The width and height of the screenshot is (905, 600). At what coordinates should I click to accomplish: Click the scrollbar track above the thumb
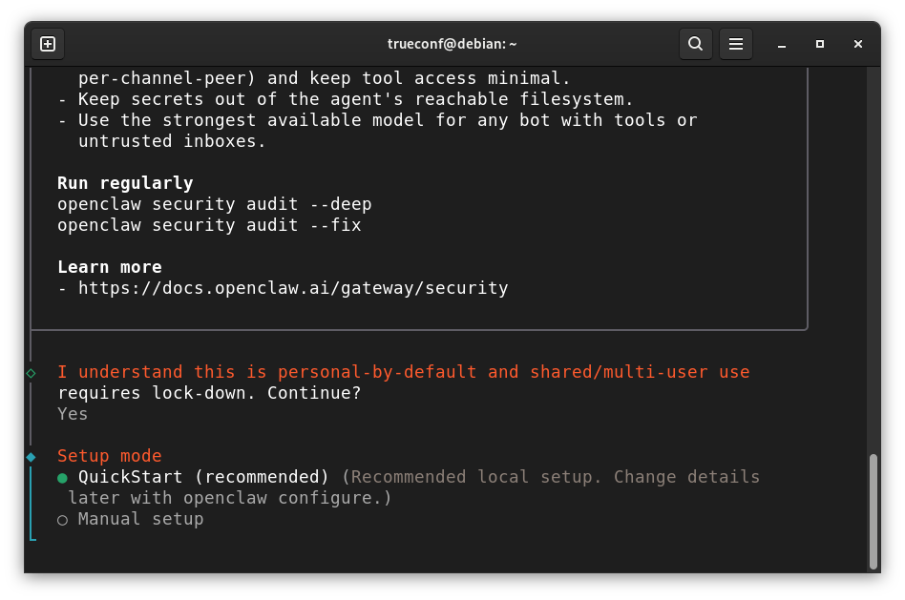(873, 259)
